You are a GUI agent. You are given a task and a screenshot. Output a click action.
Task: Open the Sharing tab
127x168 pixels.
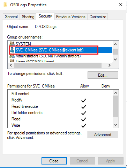point(28,17)
